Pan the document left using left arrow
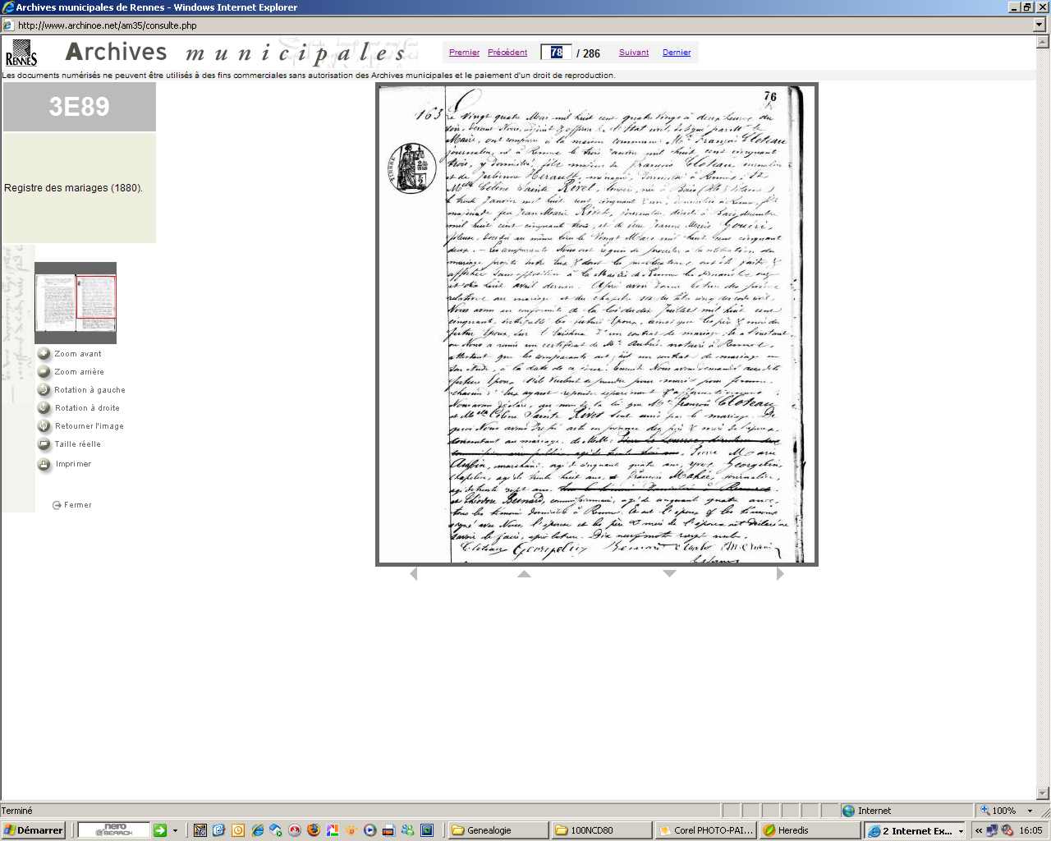The height and width of the screenshot is (841, 1051). [x=414, y=573]
